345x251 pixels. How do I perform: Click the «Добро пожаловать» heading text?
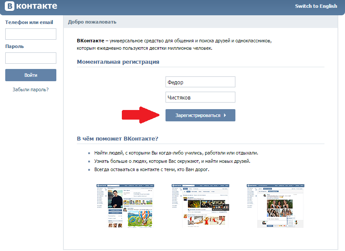(x=92, y=22)
